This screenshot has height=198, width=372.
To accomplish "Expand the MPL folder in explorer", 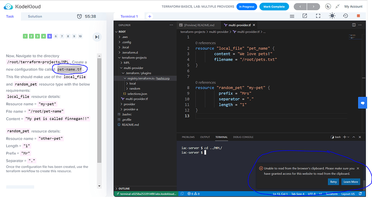I will click(124, 63).
